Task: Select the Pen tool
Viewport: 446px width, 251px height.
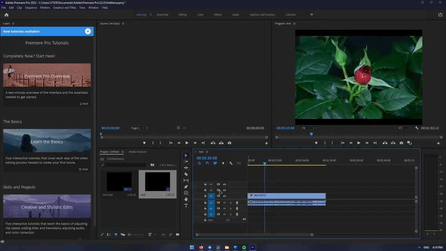Action: [x=186, y=187]
